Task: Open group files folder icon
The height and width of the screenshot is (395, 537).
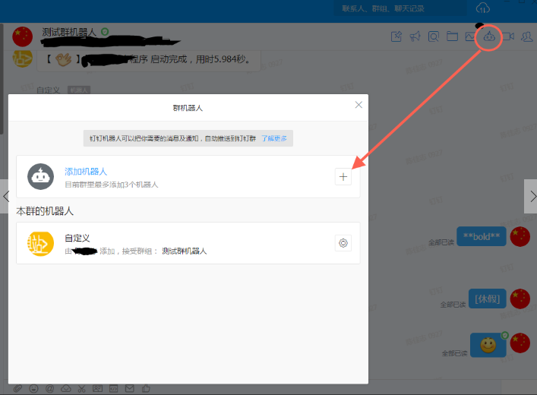Action: tap(452, 36)
